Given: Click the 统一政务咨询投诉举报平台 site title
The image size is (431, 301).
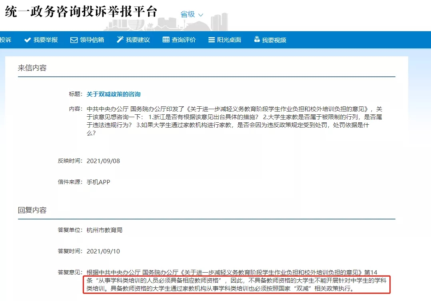Looking at the screenshot, I should pyautogui.click(x=81, y=12).
